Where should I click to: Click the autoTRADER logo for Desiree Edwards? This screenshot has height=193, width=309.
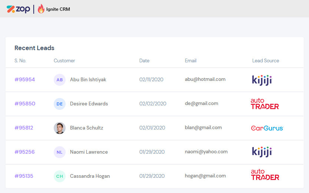tap(265, 104)
